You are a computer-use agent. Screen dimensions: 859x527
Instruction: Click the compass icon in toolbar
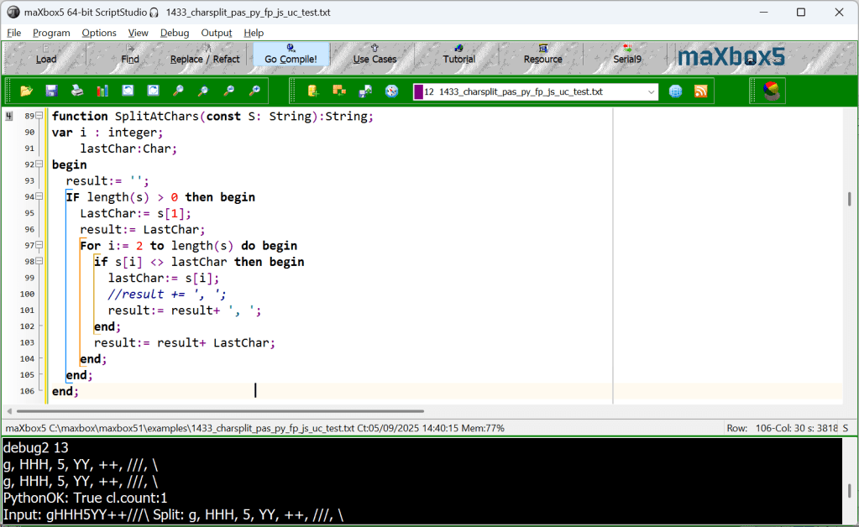tap(391, 91)
